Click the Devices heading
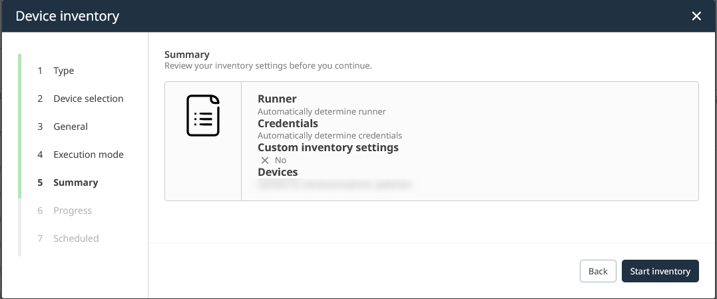The height and width of the screenshot is (299, 717). [x=278, y=172]
